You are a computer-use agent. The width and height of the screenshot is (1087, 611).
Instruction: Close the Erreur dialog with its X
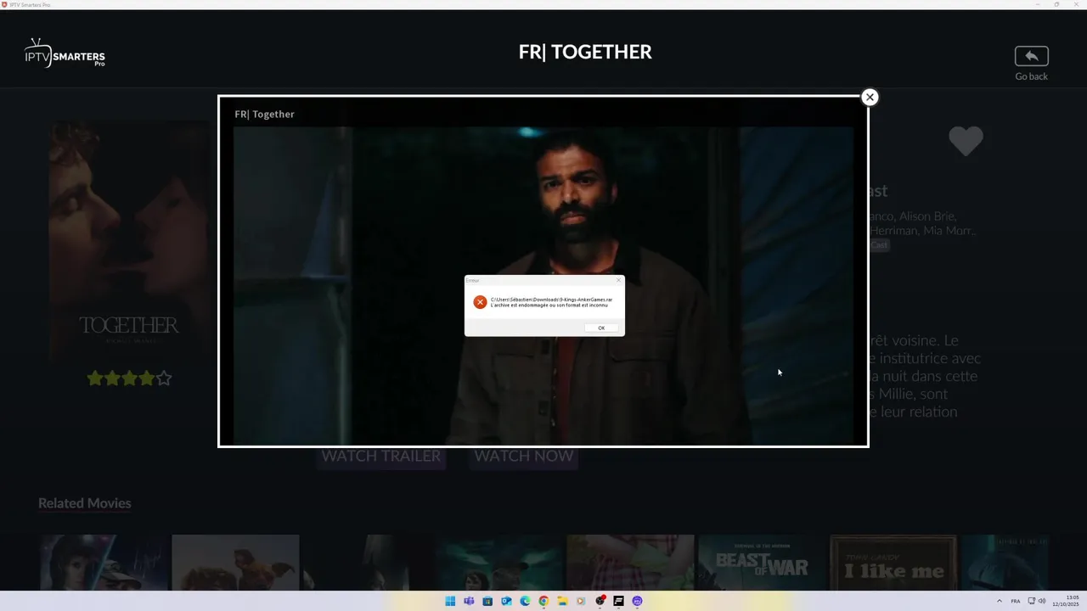click(618, 280)
